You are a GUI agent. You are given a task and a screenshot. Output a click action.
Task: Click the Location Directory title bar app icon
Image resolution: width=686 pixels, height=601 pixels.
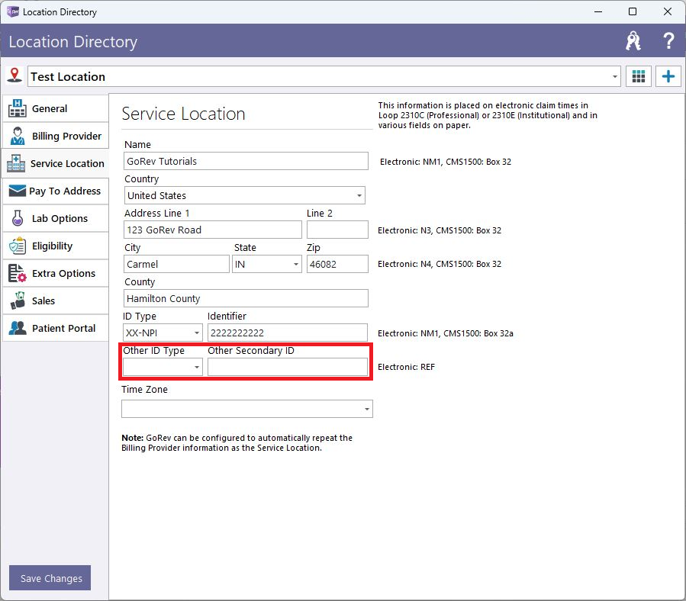tap(13, 11)
